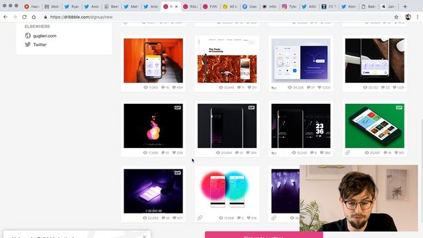Image resolution: width=423 pixels, height=238 pixels.
Task: Click the attachment link icon on the green phone shot
Action: (x=348, y=153)
